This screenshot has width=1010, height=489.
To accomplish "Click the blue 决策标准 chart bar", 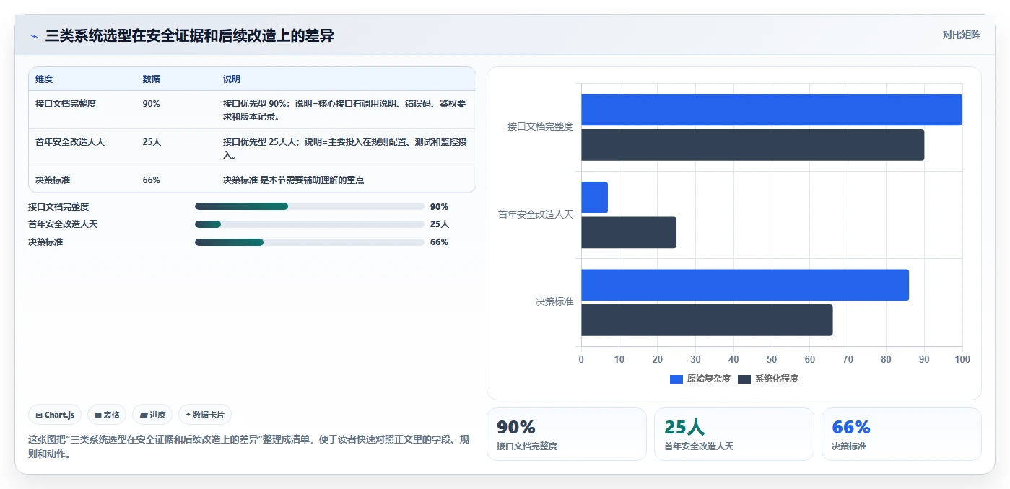I will (x=745, y=285).
